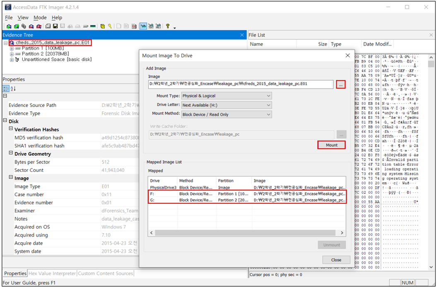Switch to Custom Content Sources tab
The image size is (437, 287).
105,273
